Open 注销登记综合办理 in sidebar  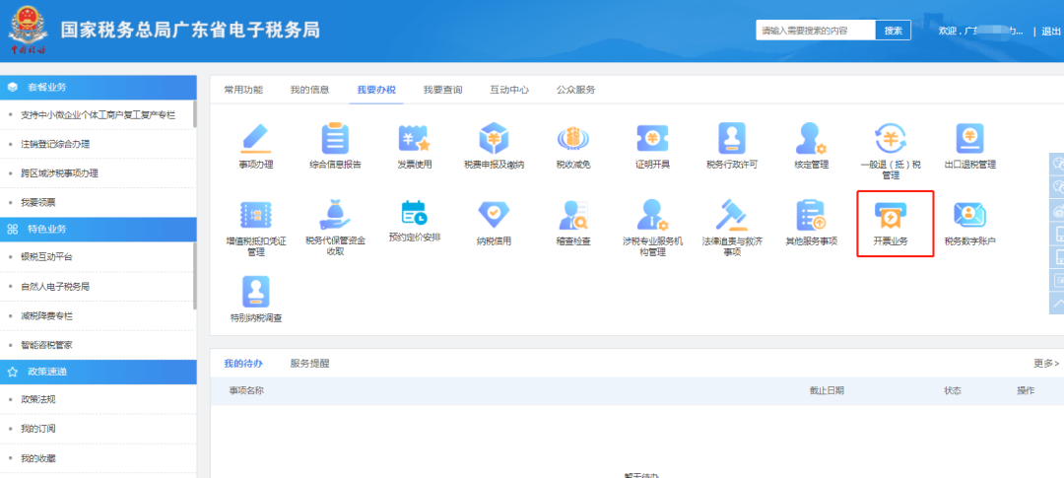[55, 144]
